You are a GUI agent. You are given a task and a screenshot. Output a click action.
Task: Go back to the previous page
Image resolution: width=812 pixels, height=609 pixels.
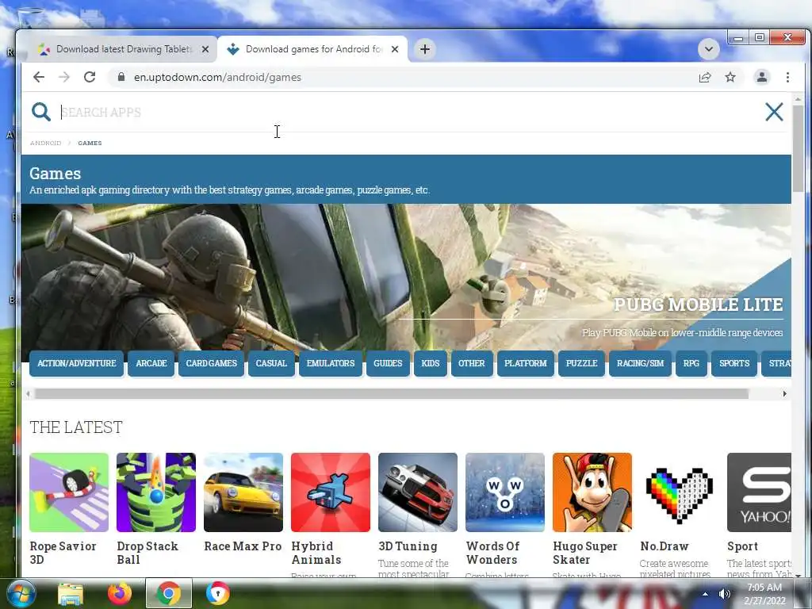[x=39, y=77]
